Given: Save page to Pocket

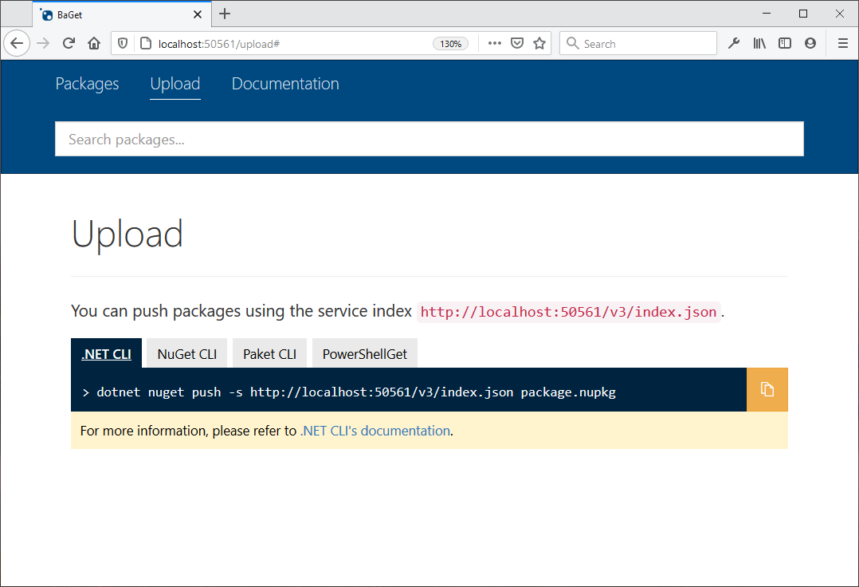Looking at the screenshot, I should (517, 43).
